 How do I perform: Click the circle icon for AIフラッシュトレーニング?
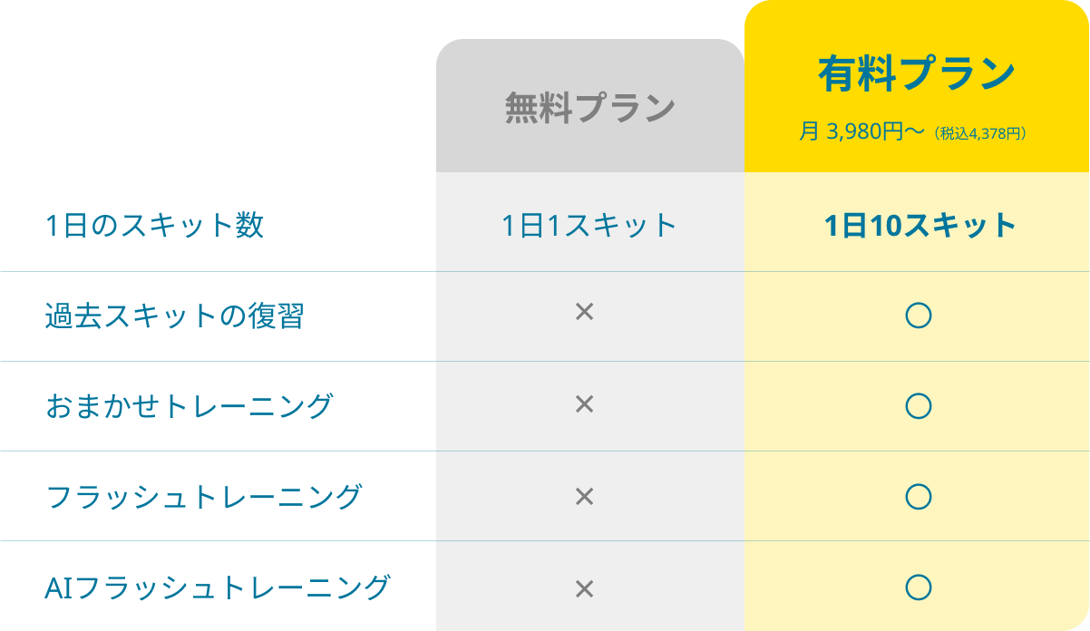tap(918, 587)
